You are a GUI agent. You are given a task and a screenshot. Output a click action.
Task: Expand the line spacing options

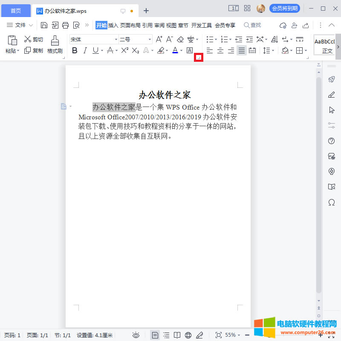click(272, 50)
